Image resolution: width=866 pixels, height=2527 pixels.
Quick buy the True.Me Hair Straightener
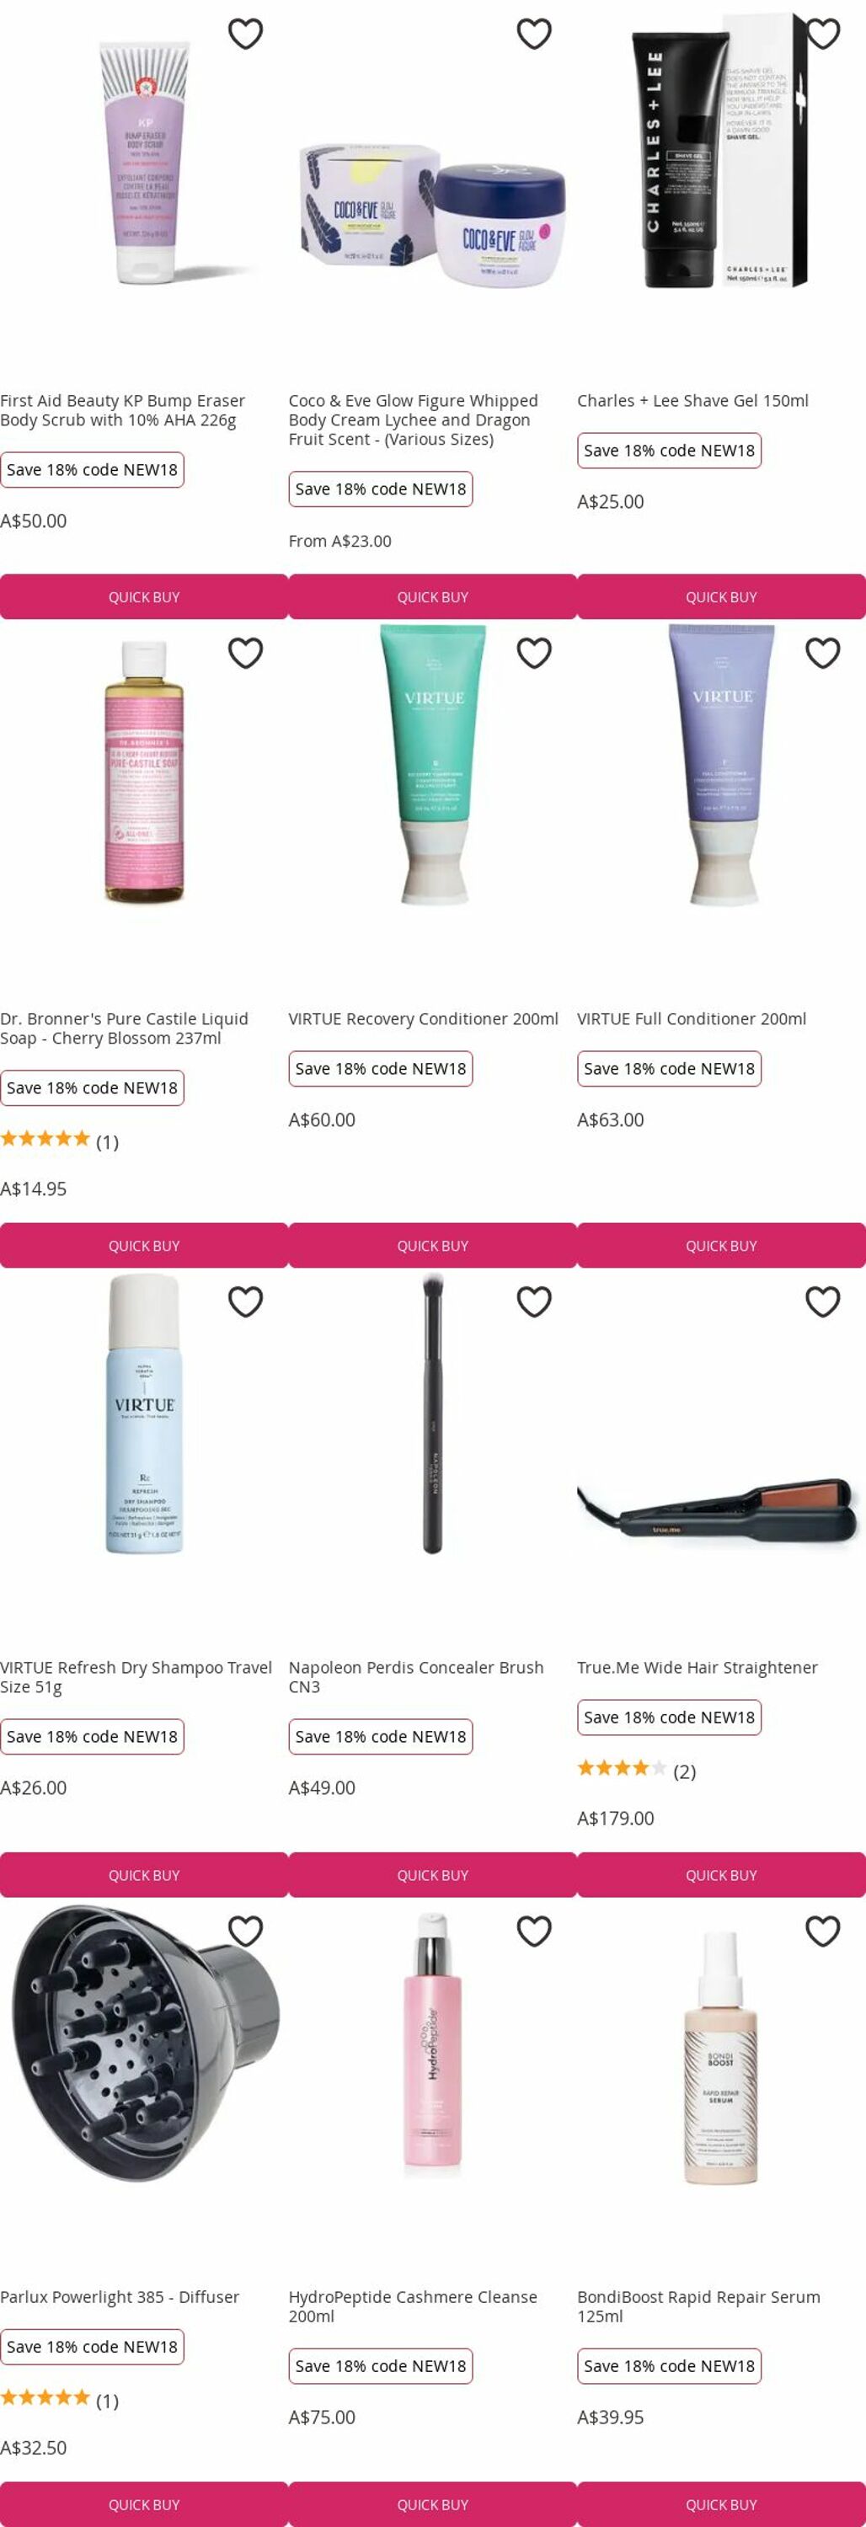721,1875
